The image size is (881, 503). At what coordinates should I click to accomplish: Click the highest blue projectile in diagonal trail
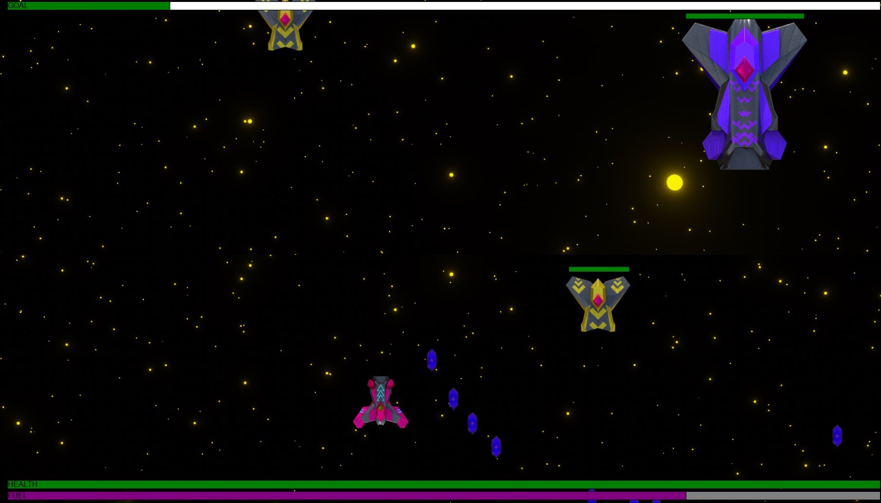432,360
